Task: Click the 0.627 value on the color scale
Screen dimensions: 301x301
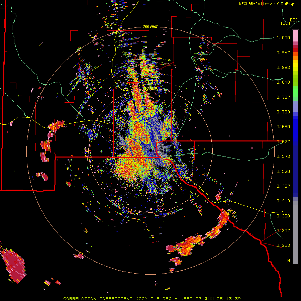Action: 283,142
